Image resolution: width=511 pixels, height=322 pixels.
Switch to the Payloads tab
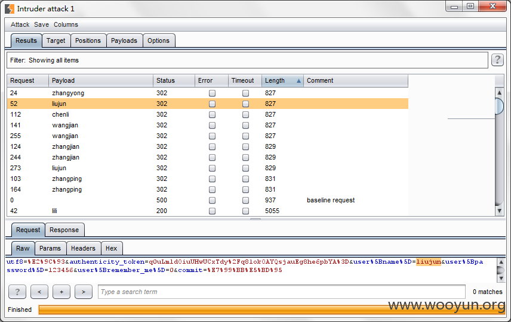click(124, 40)
